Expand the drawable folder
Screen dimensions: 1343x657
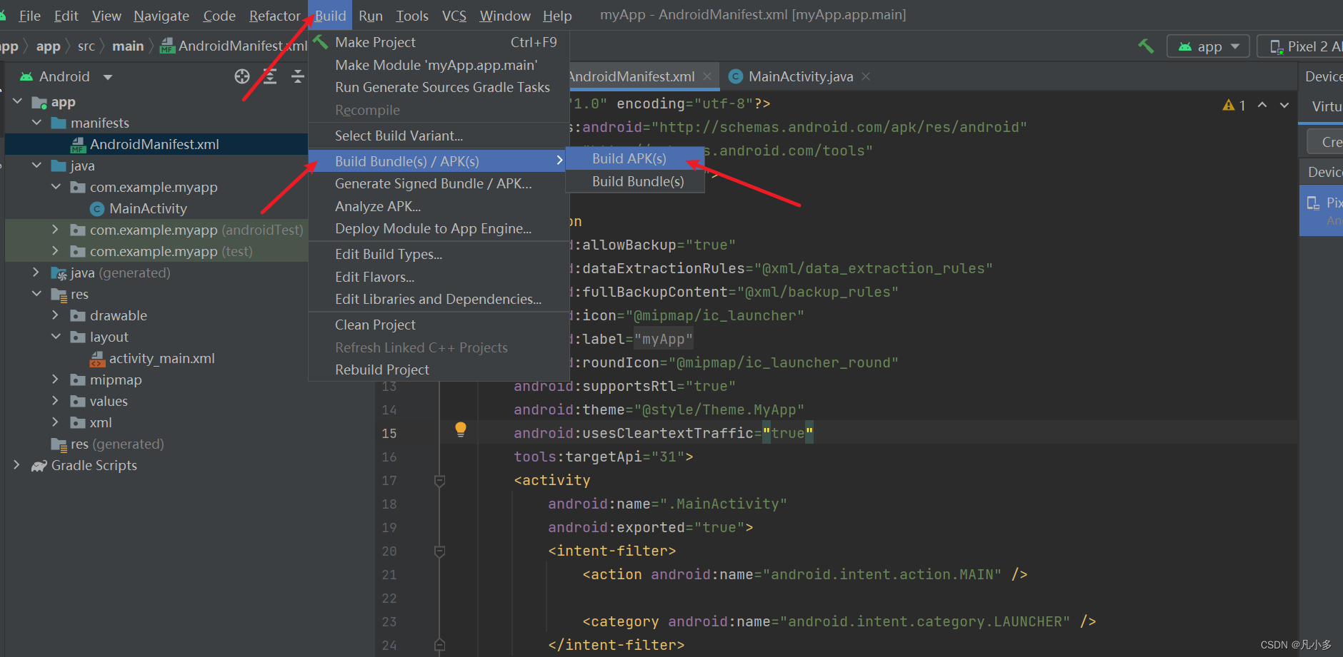click(56, 315)
